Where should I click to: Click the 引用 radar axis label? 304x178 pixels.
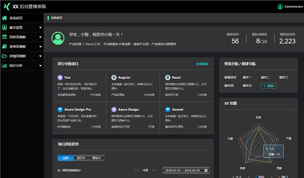coord(258,118)
